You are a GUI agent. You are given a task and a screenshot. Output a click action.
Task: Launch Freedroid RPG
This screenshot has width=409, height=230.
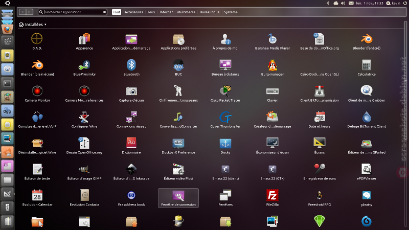[319, 195]
